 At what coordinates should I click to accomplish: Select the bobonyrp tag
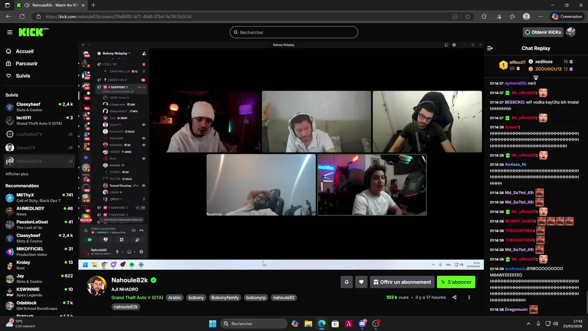pyautogui.click(x=256, y=298)
